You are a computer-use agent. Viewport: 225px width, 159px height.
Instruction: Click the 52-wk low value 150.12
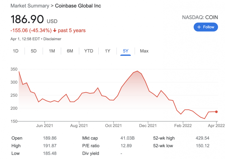[202, 146]
